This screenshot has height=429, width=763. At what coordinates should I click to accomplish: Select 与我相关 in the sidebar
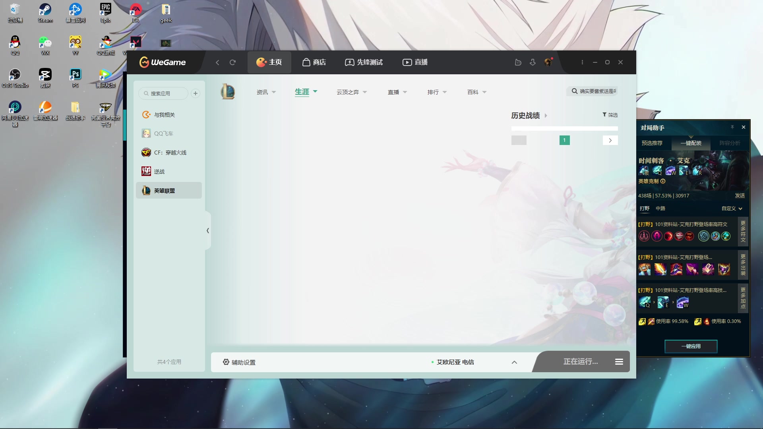169,115
